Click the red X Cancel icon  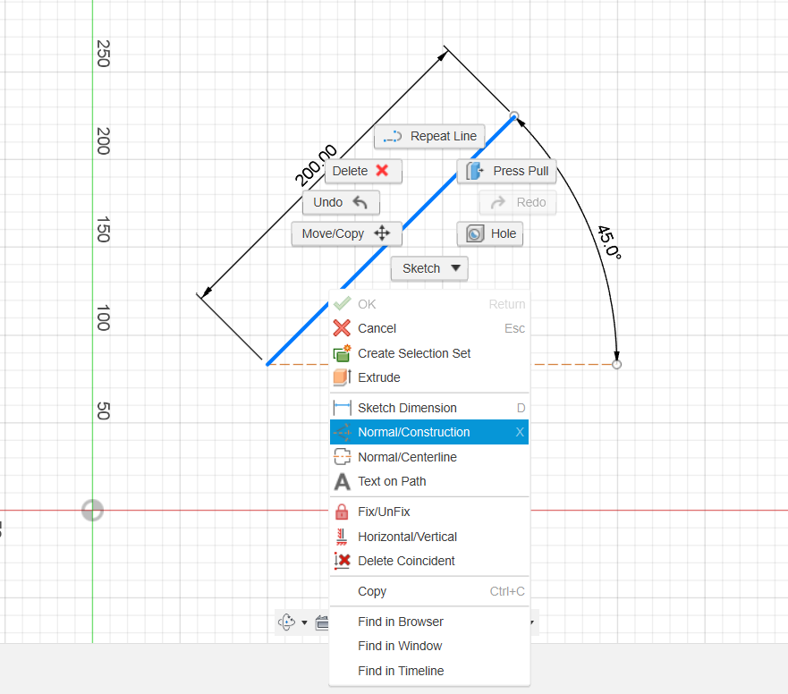pyautogui.click(x=342, y=328)
